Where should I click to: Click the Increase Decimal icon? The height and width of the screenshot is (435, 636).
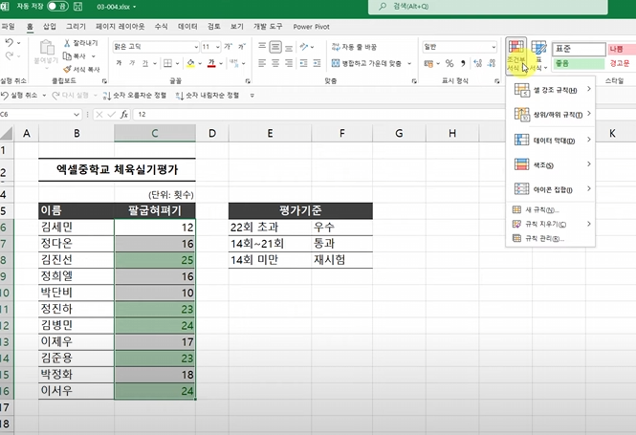pyautogui.click(x=478, y=63)
